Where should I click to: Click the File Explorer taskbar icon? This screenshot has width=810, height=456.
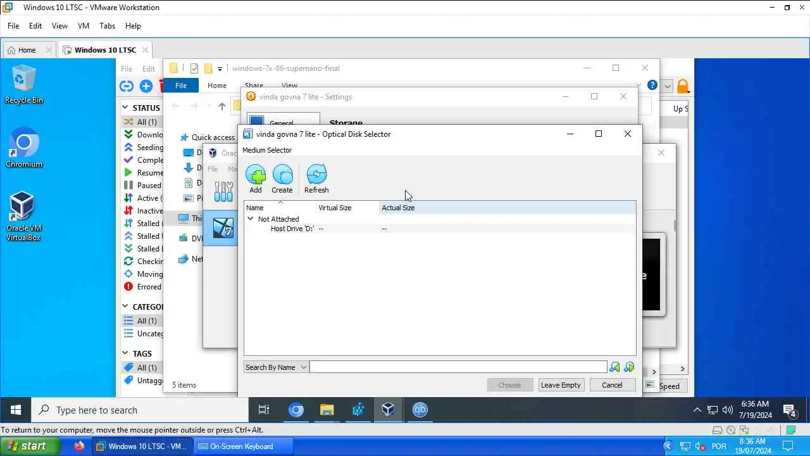click(327, 410)
